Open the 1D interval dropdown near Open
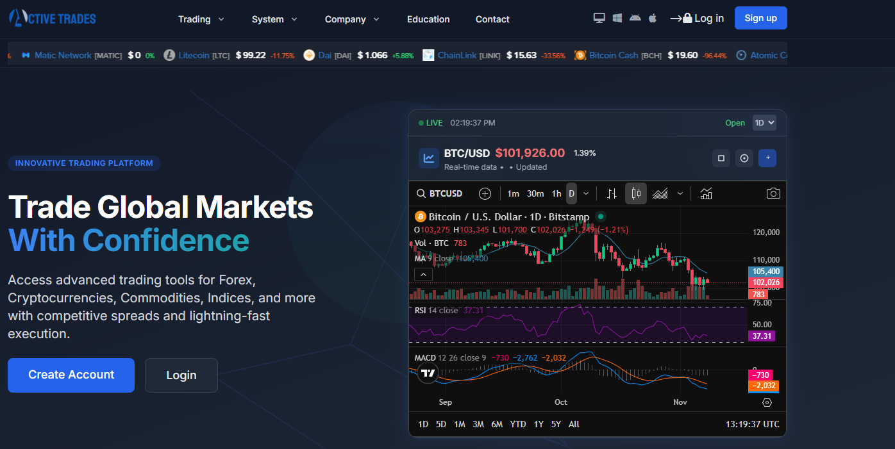 tap(764, 122)
